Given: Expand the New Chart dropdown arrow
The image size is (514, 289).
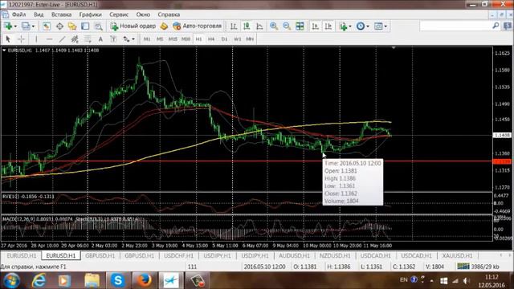Looking at the screenshot, I should point(15,26).
